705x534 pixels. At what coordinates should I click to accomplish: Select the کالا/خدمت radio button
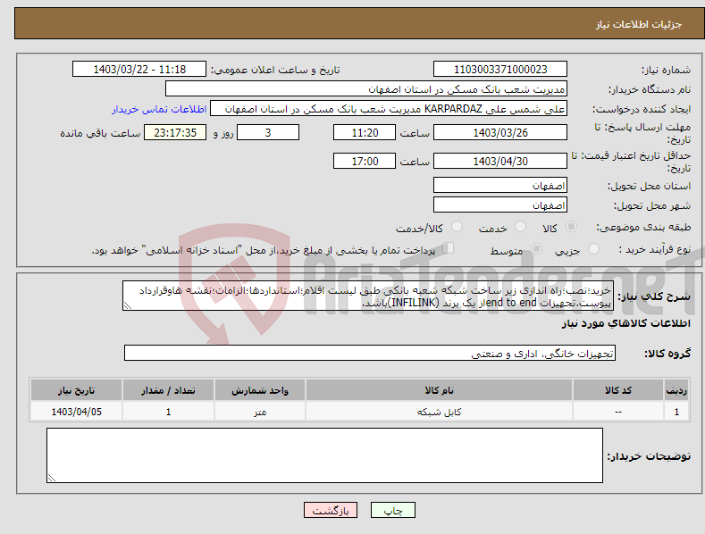point(457,227)
